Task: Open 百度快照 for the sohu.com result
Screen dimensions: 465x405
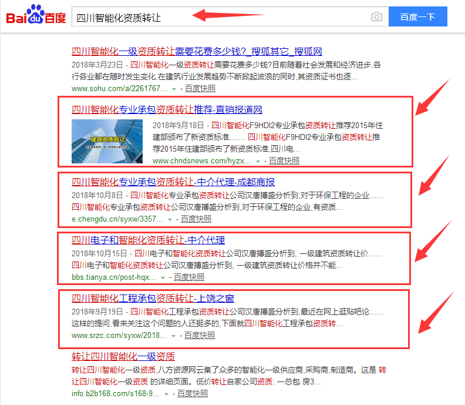Action: tap(200, 89)
